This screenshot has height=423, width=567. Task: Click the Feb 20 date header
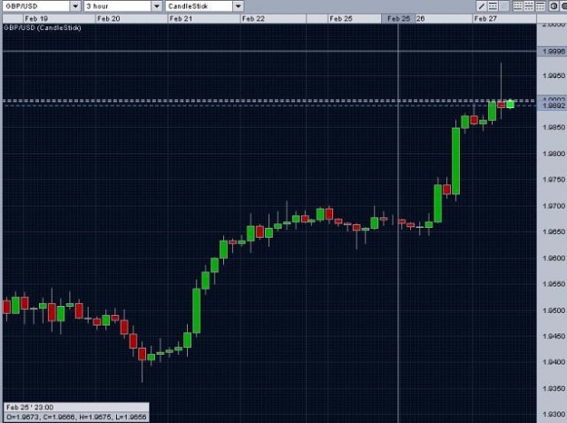(x=109, y=18)
